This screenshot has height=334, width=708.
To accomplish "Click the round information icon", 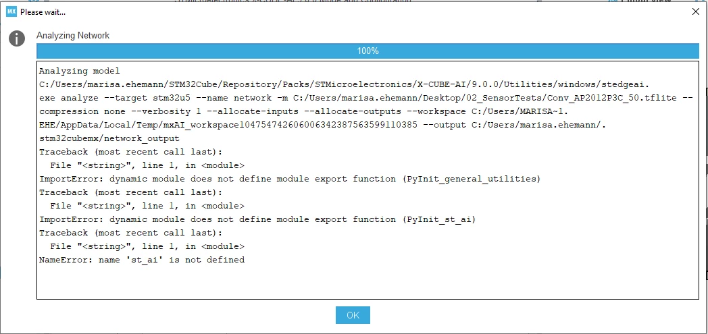I will tap(17, 38).
